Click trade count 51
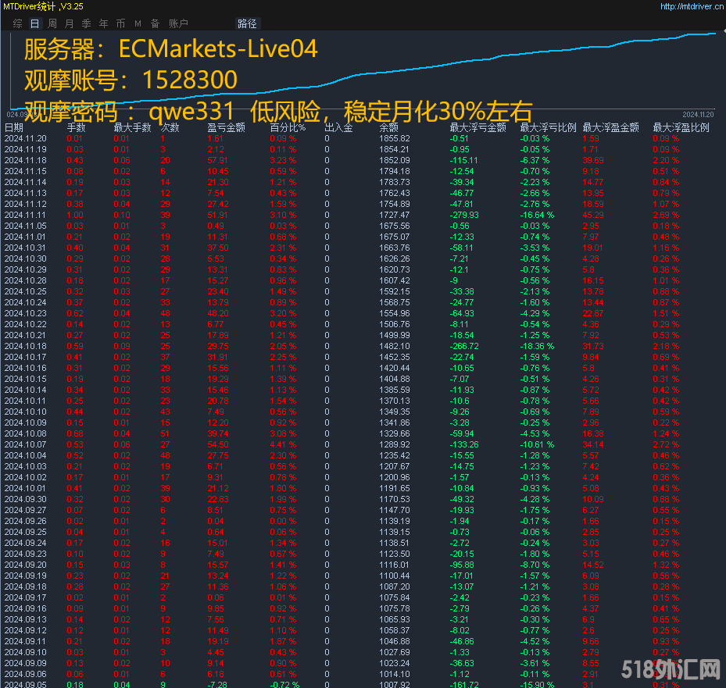The width and height of the screenshot is (726, 688). tap(166, 433)
